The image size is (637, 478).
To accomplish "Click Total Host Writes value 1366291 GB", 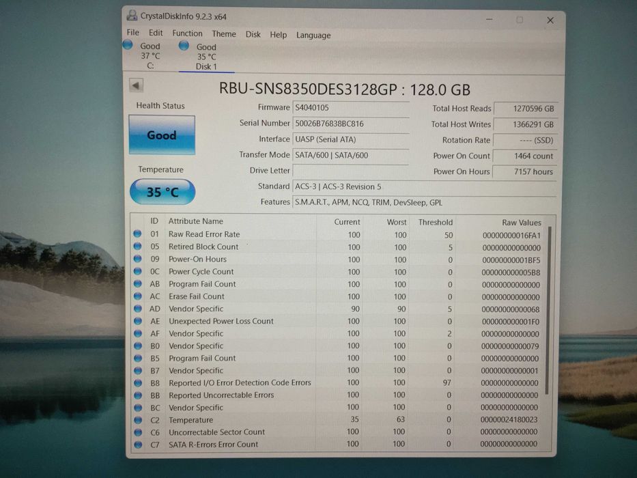I will tap(525, 124).
